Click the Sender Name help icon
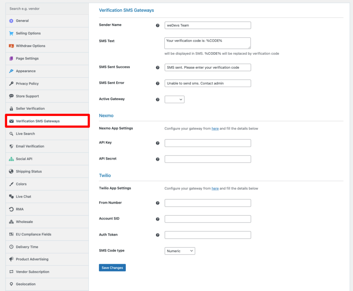Viewport: 353px width, 291px height. [158, 25]
